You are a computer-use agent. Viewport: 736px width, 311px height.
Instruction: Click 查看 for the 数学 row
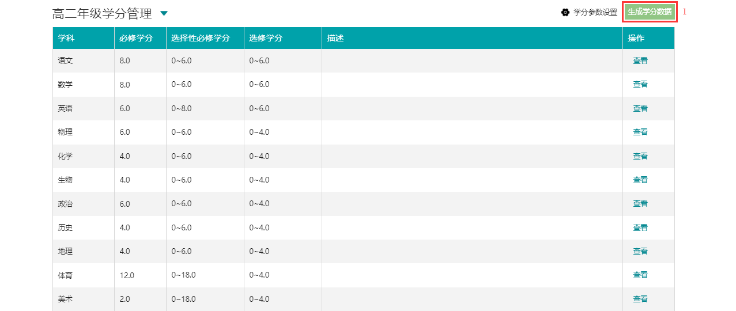coord(640,84)
